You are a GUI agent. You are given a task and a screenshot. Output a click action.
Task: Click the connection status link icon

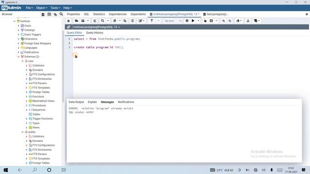coord(68,27)
